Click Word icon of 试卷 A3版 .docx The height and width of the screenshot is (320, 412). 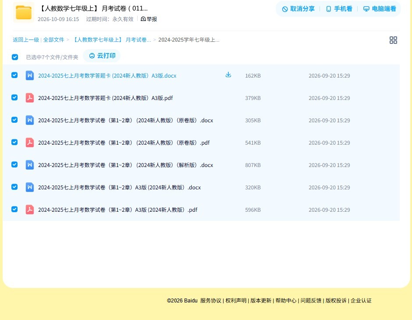tap(30, 187)
